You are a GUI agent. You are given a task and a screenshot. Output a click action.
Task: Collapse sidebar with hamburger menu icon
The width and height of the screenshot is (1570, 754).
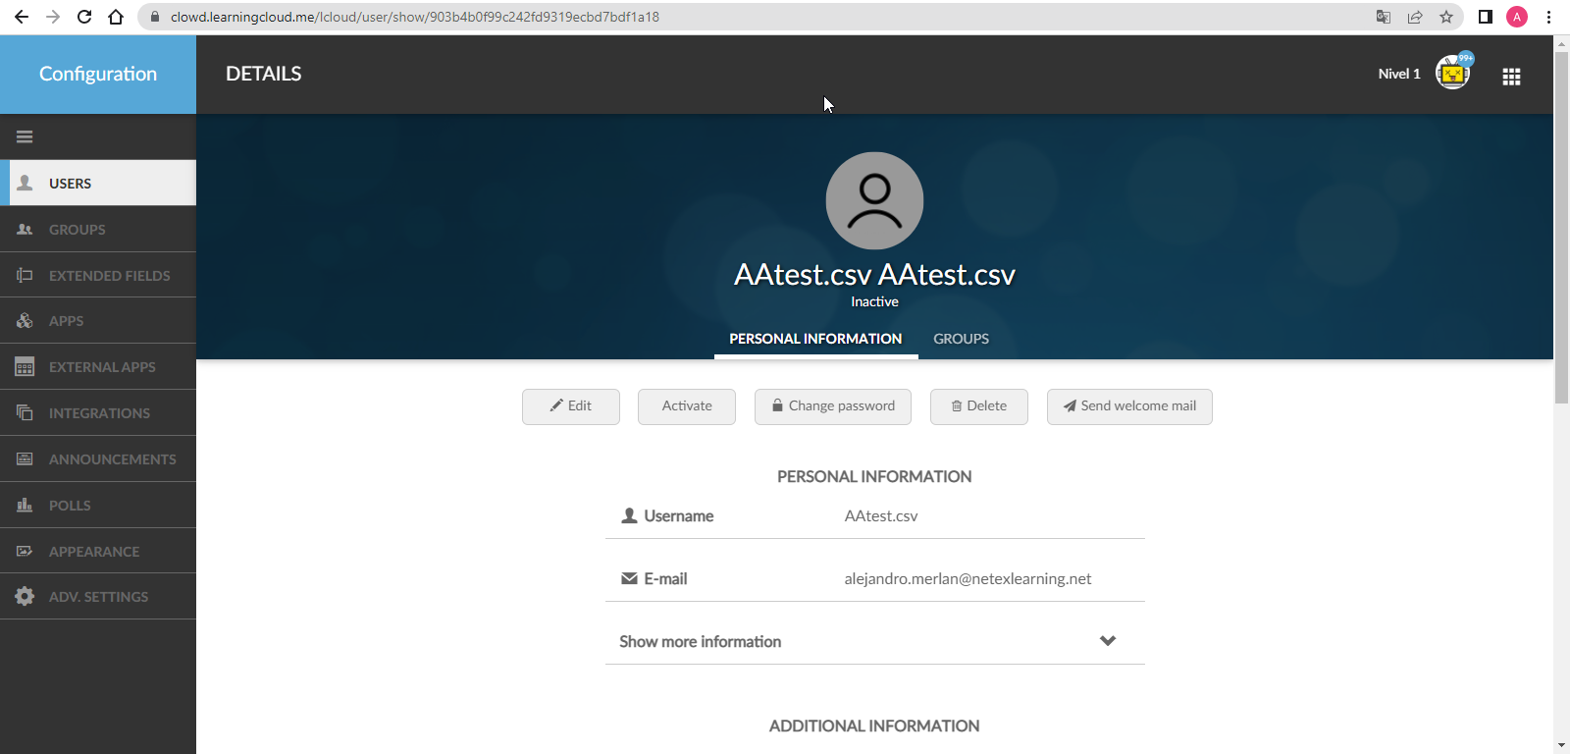(25, 136)
